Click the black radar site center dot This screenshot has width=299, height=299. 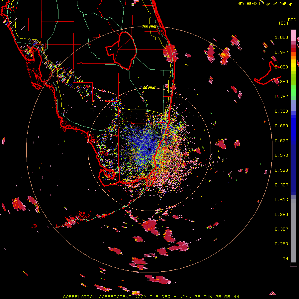[149, 149]
